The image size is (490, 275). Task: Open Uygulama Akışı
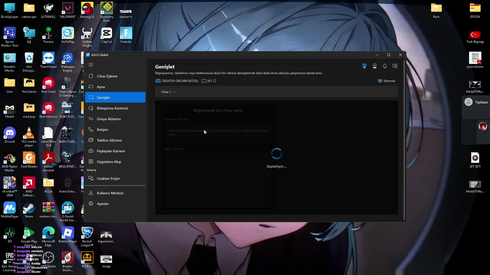(115, 162)
